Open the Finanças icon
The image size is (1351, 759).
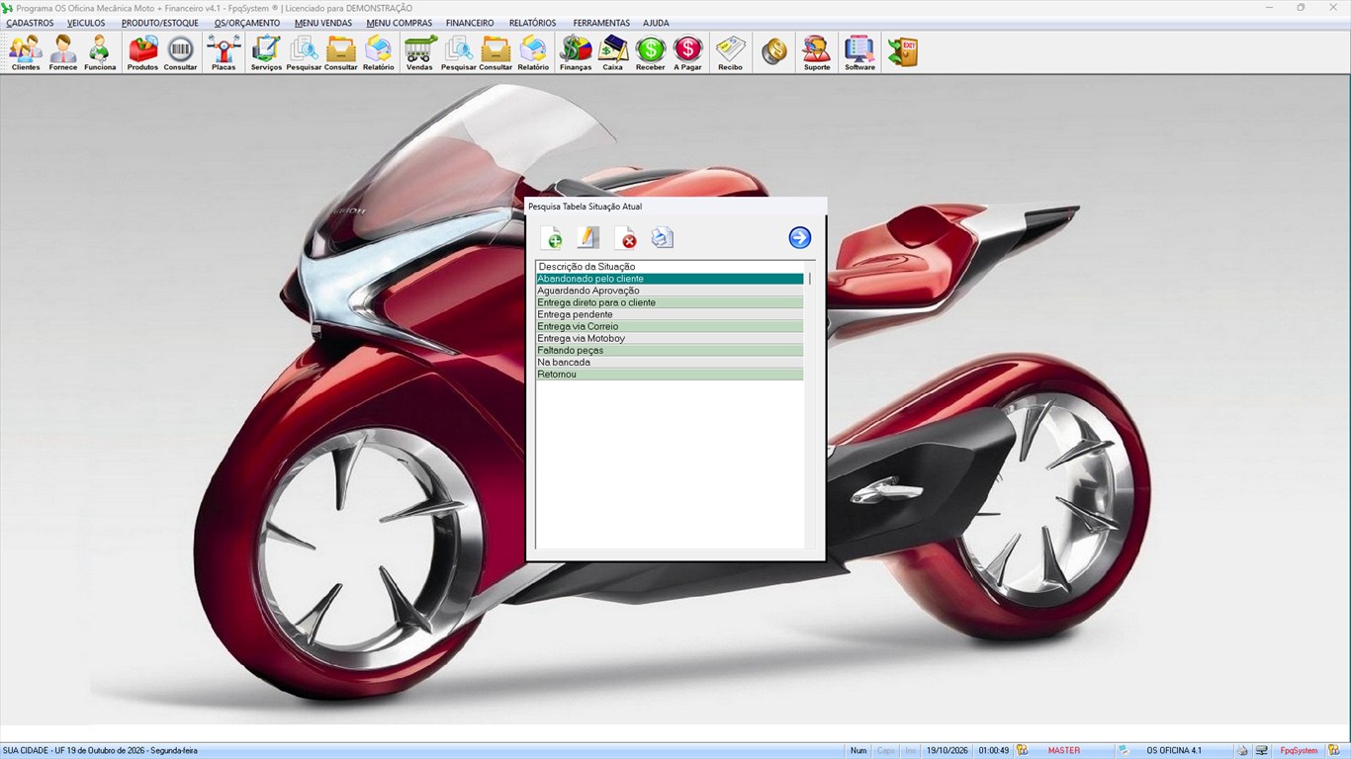(576, 52)
